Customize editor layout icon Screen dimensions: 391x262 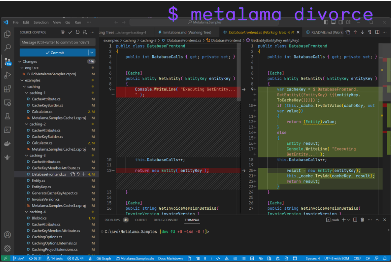tap(348, 22)
